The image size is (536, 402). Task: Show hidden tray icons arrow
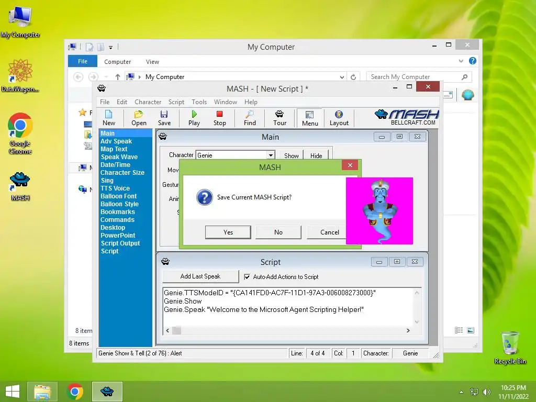(x=462, y=392)
